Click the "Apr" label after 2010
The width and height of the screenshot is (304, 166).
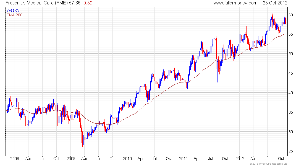point(141,159)
